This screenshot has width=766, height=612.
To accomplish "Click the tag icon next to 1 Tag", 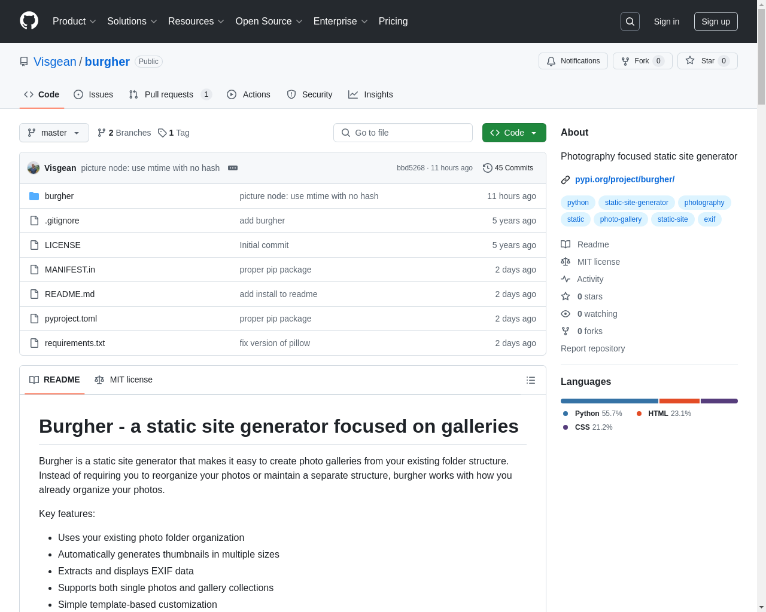I will 162,133.
